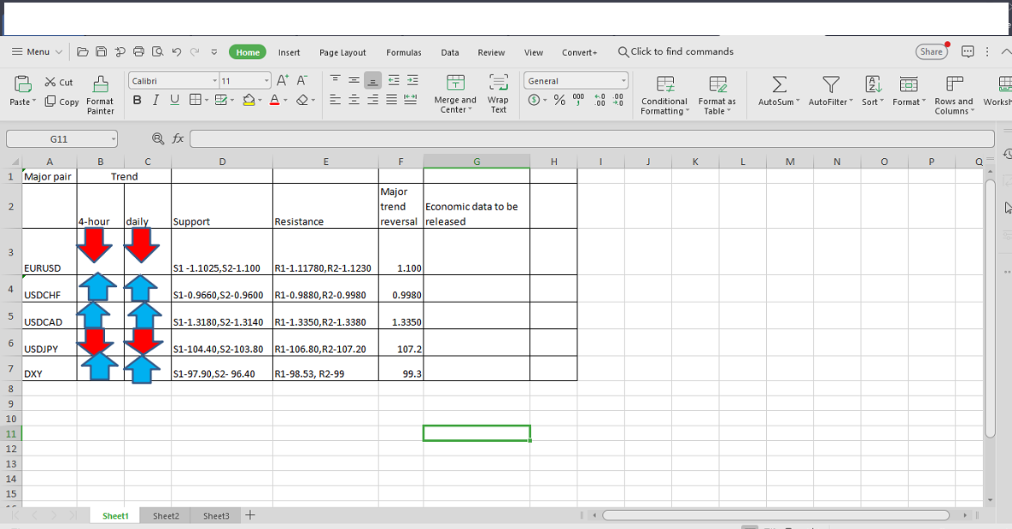Open the Calibri font name dropdown
This screenshot has height=529, width=1012.
pyautogui.click(x=214, y=81)
